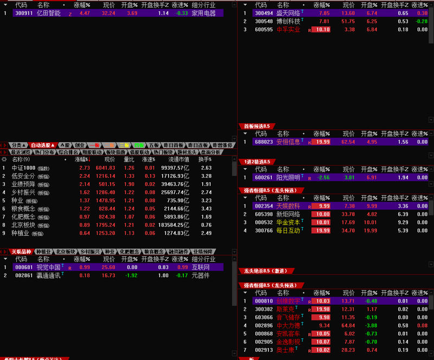Open the 分类 dropdown tab
This screenshot has height=360, width=434.
coord(18,145)
